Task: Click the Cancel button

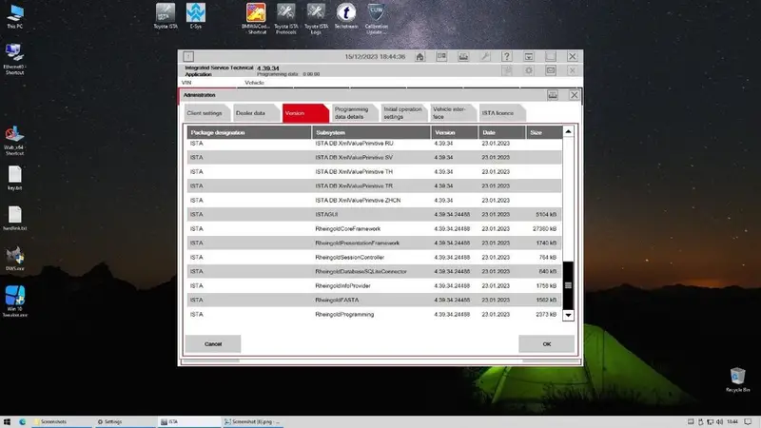Action: [213, 344]
